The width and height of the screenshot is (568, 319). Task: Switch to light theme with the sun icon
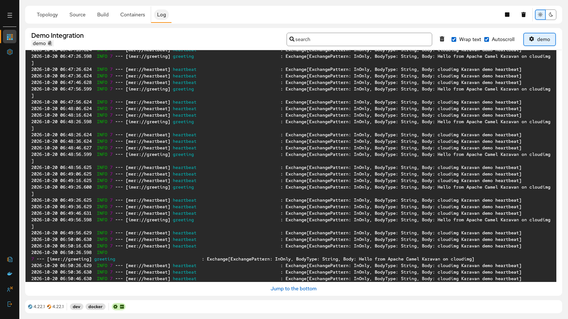tap(540, 15)
